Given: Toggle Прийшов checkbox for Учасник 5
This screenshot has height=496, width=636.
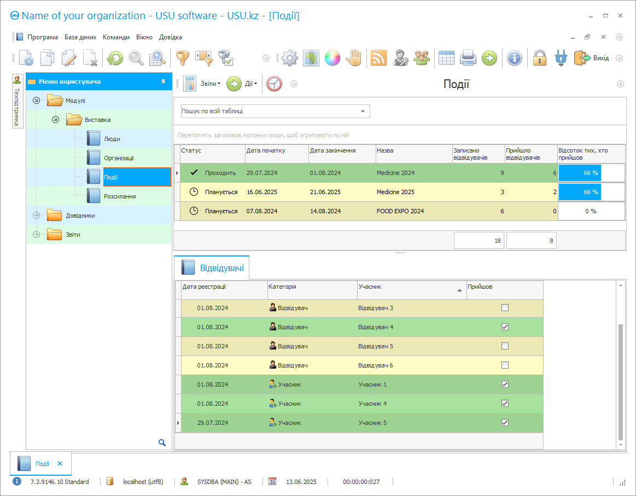Looking at the screenshot, I should click(x=505, y=423).
